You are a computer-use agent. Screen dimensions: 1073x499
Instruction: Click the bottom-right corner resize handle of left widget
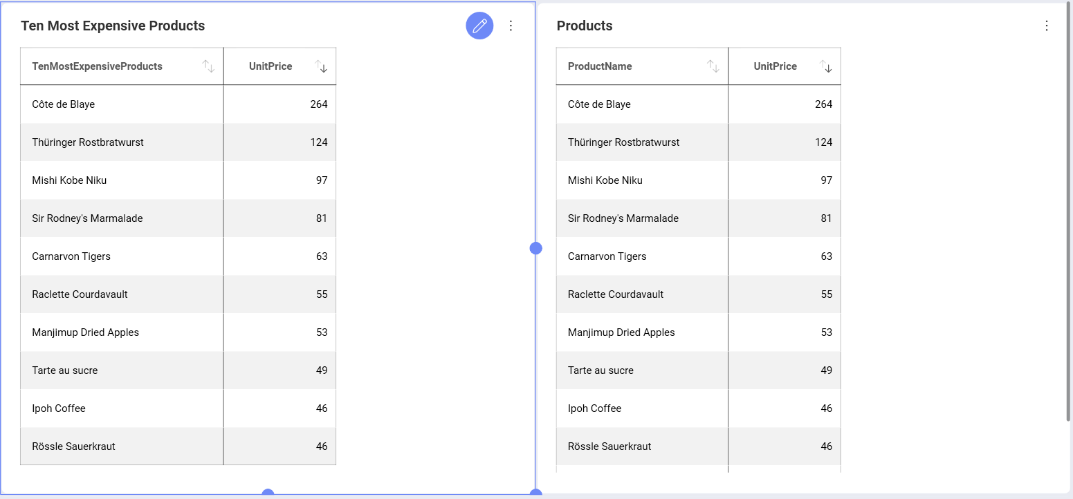535,493
